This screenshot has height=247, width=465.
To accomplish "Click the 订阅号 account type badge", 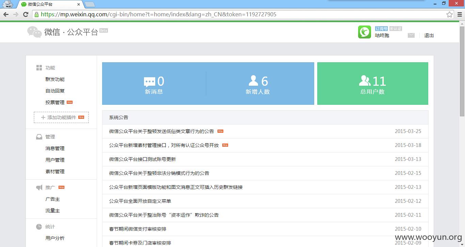I will [x=381, y=29].
